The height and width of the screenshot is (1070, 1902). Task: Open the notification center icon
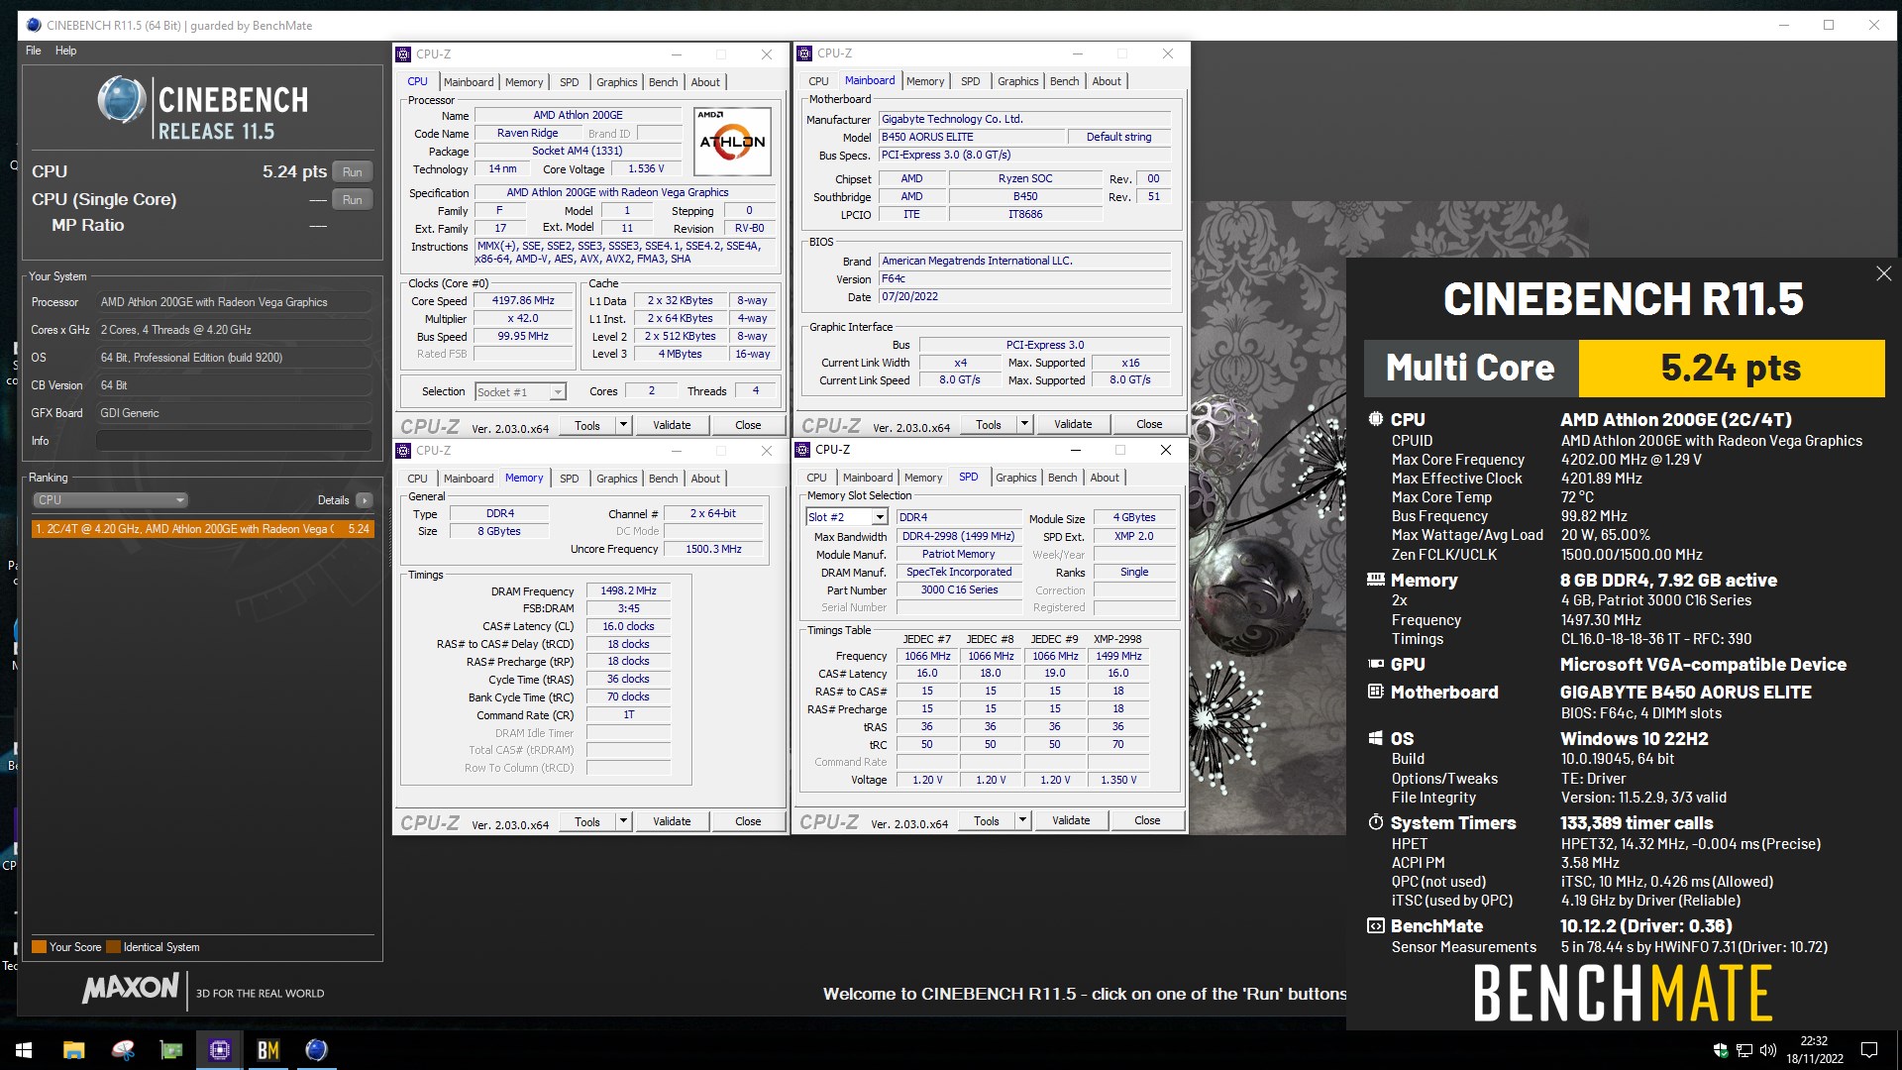coord(1869,1050)
